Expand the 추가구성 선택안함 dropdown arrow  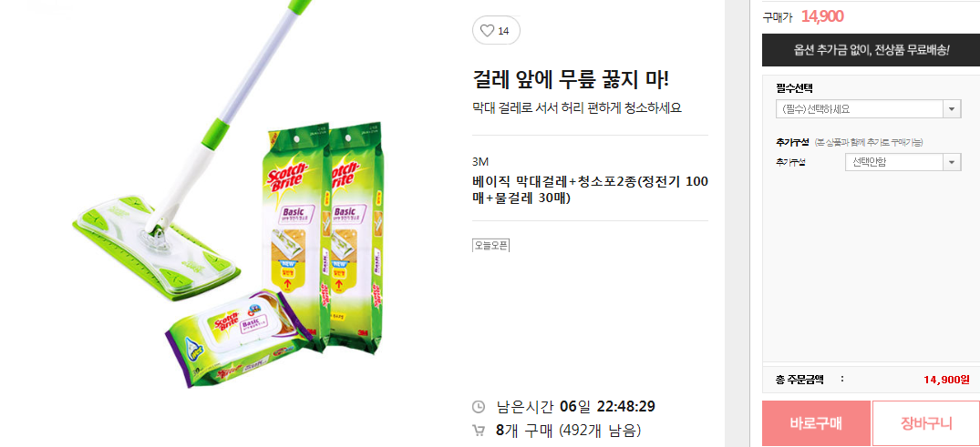click(x=951, y=162)
